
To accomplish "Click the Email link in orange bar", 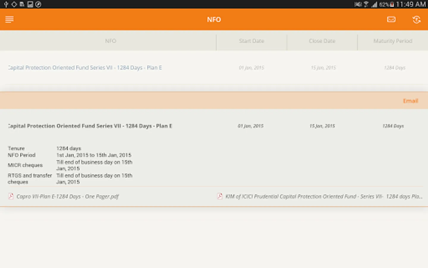I will coord(410,101).
